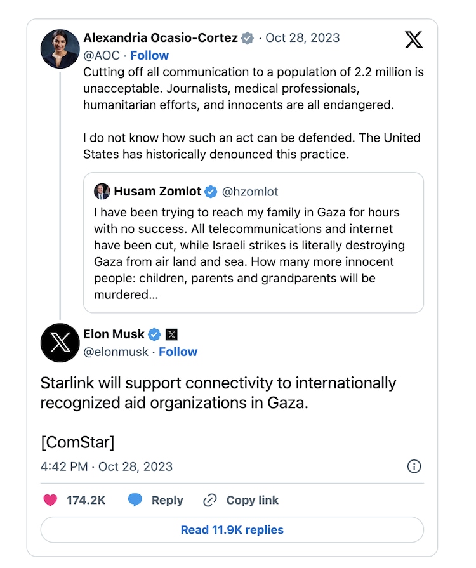Open Elon Musk's X avatar

[x=60, y=343]
